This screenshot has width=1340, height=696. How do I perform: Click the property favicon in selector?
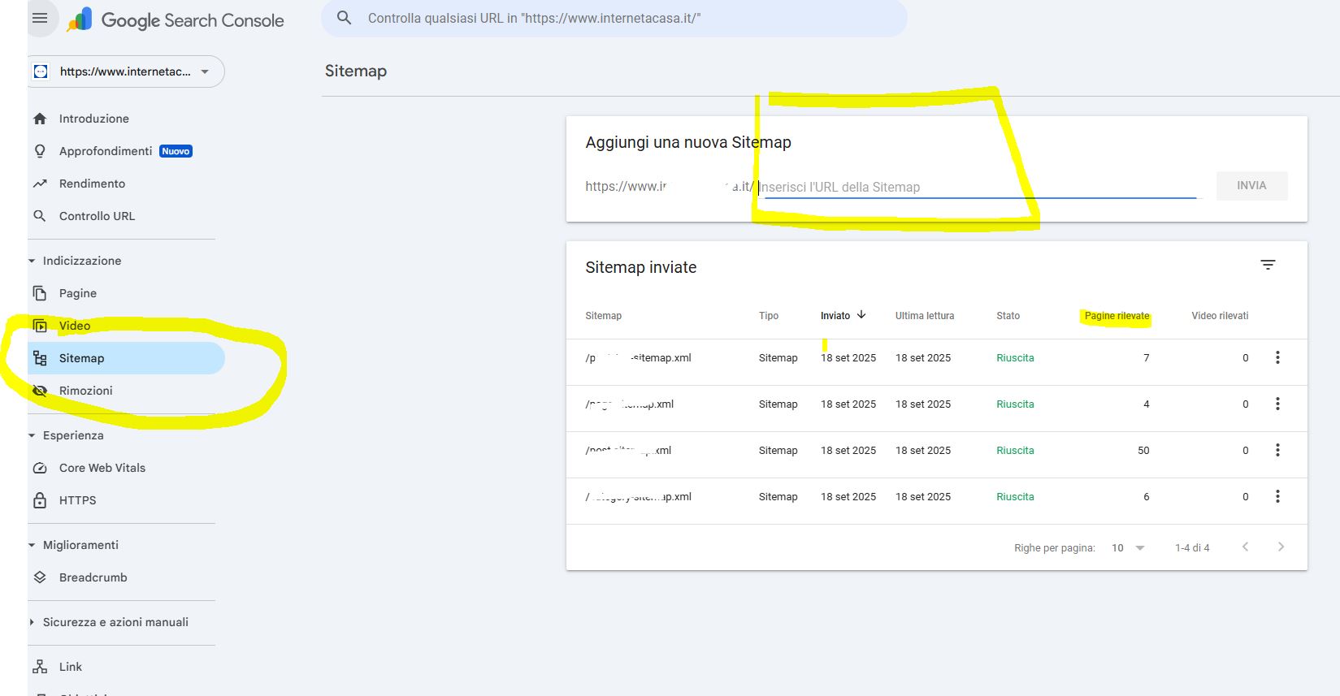click(41, 71)
